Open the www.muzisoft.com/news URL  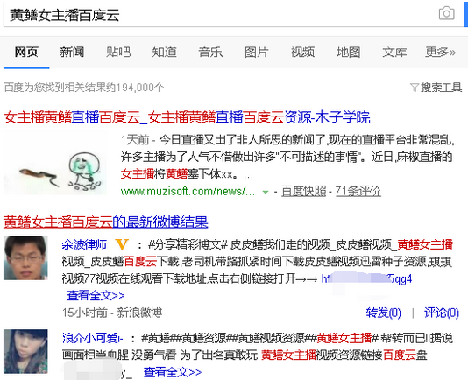pos(188,191)
